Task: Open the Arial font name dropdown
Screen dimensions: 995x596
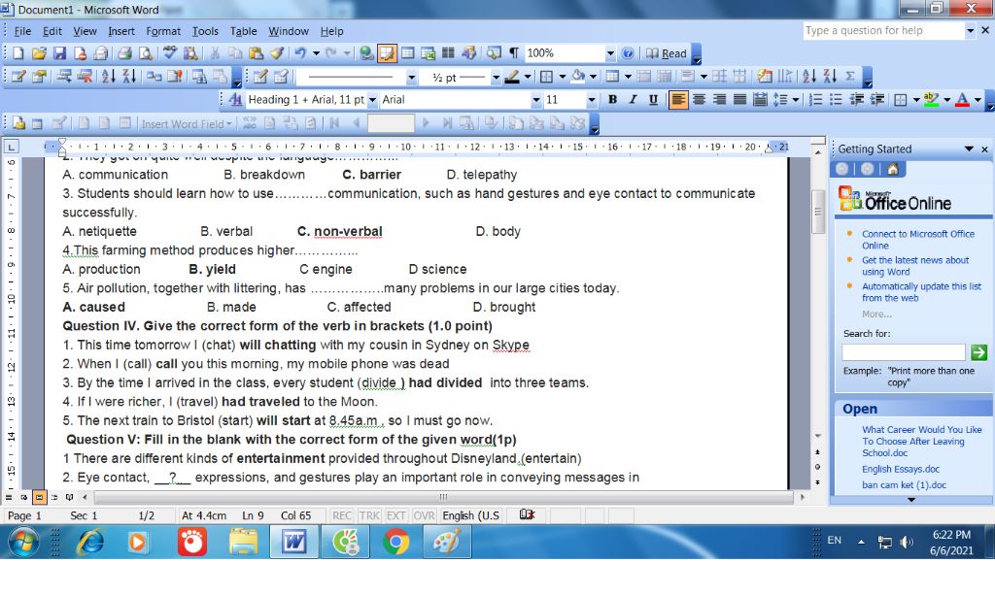Action: (536, 100)
